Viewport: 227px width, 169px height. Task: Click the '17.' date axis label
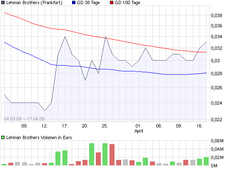coord(65,126)
